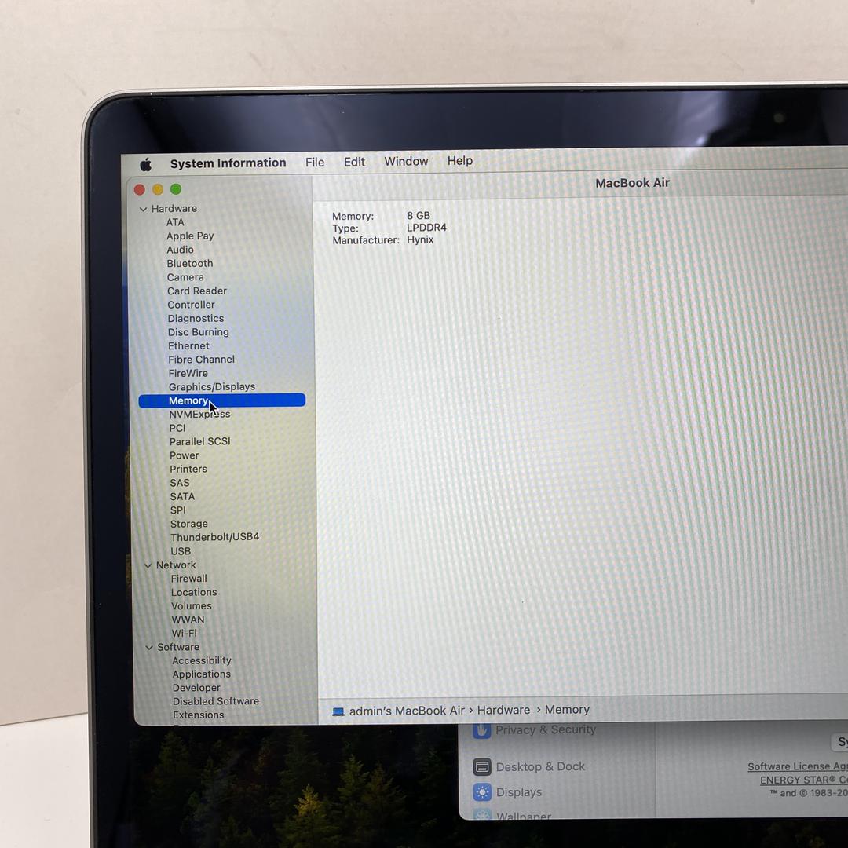
Task: Click the 8 GB memory value
Action: tap(418, 216)
